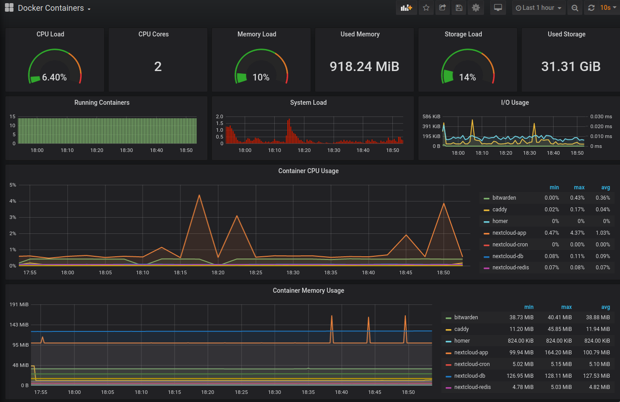Click caddy max memory value 45.85 MiB
620x402 pixels.
tap(560, 329)
